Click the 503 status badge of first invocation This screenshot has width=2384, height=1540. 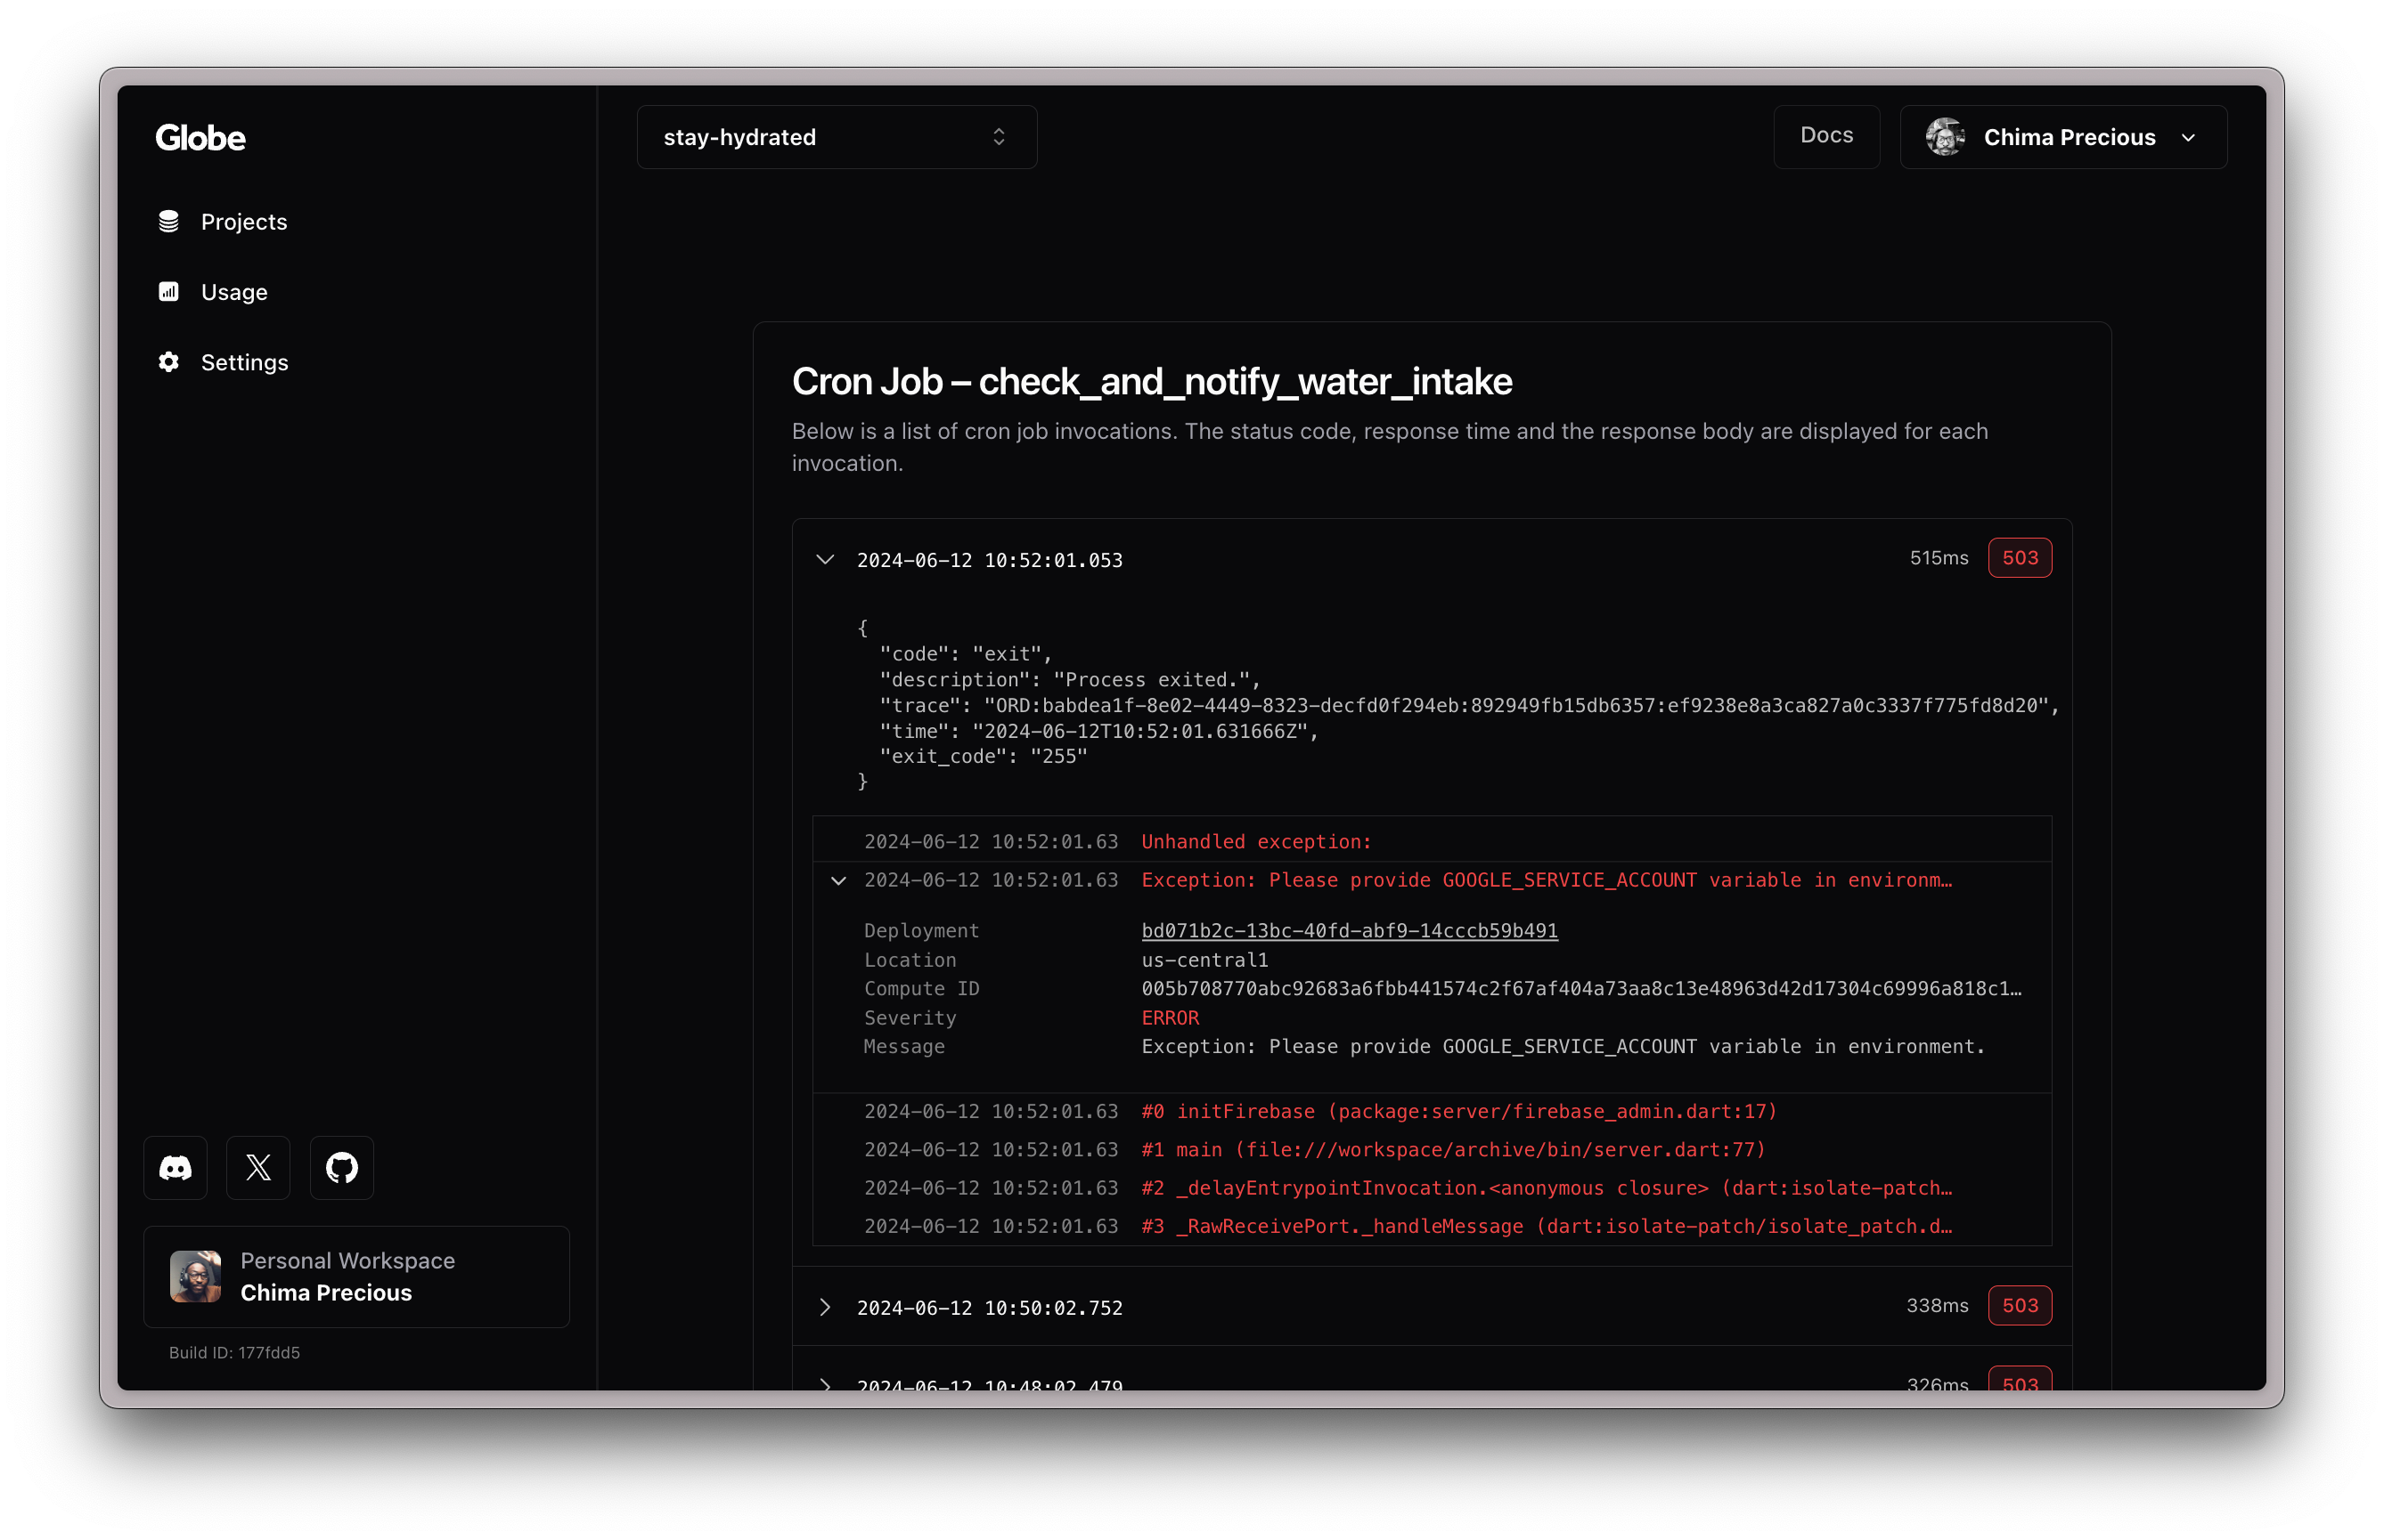pyautogui.click(x=2019, y=558)
